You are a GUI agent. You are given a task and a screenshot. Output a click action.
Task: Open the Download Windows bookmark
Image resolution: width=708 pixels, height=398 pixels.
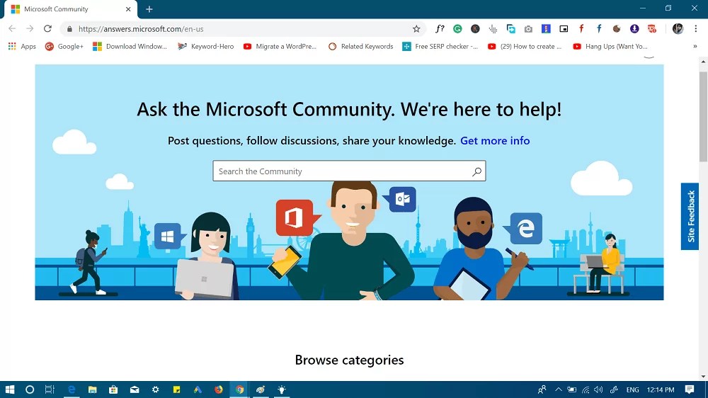130,46
